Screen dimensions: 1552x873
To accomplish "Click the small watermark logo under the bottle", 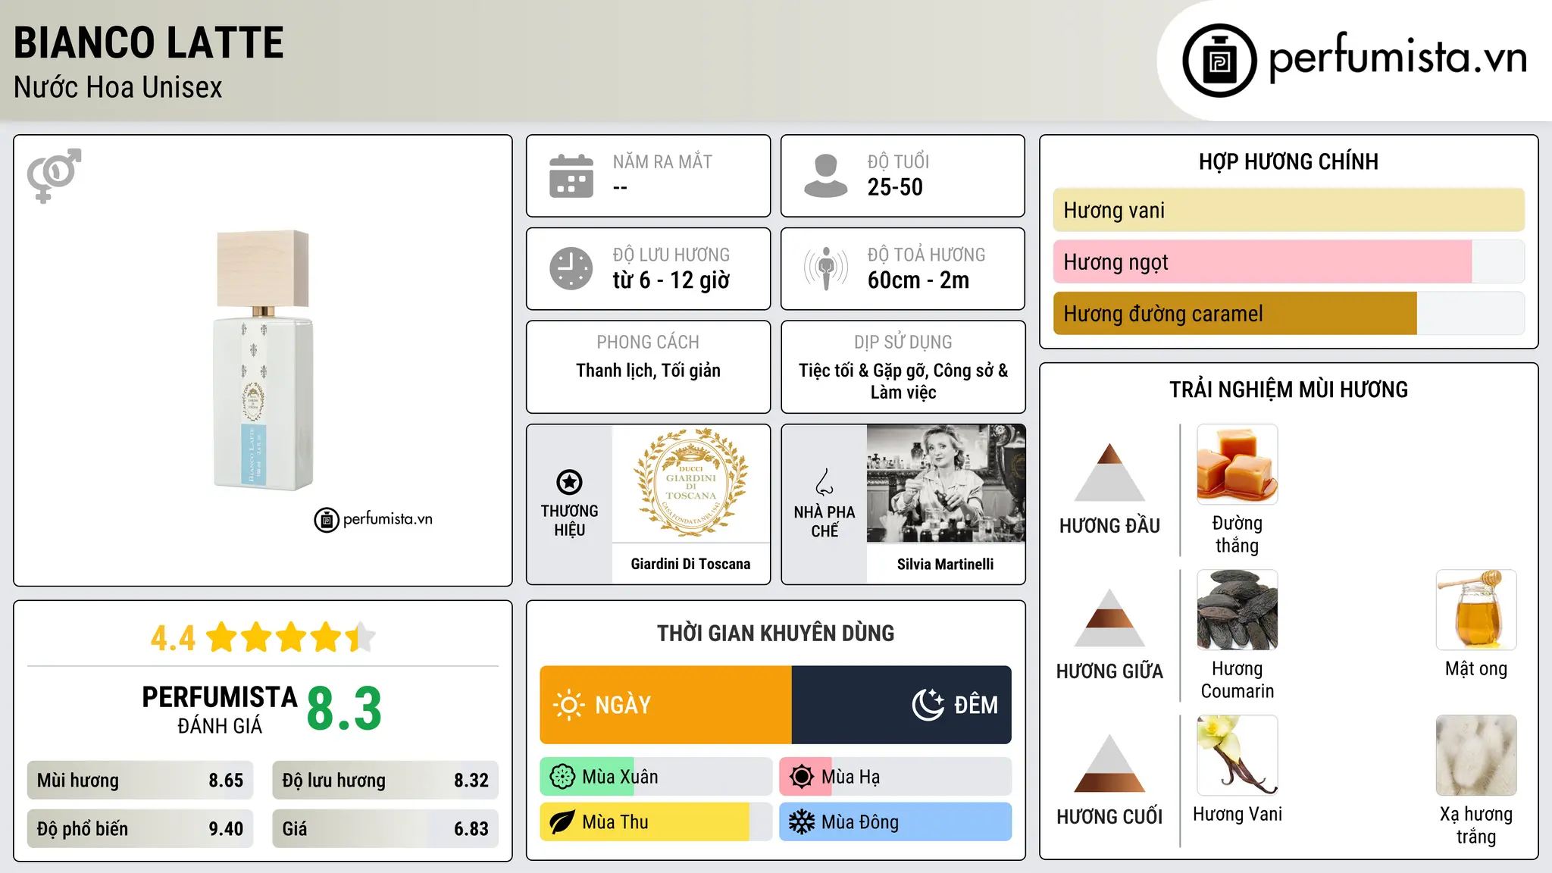I will coord(373,520).
